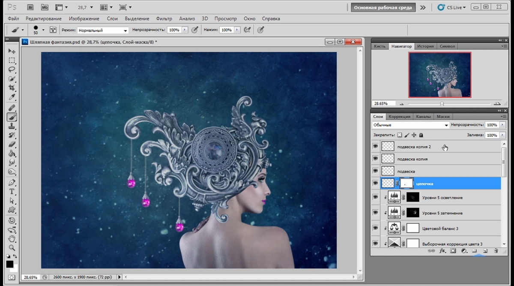Select the Paint Bucket tool
Viewport: 514px width, 286px height.
(12, 154)
